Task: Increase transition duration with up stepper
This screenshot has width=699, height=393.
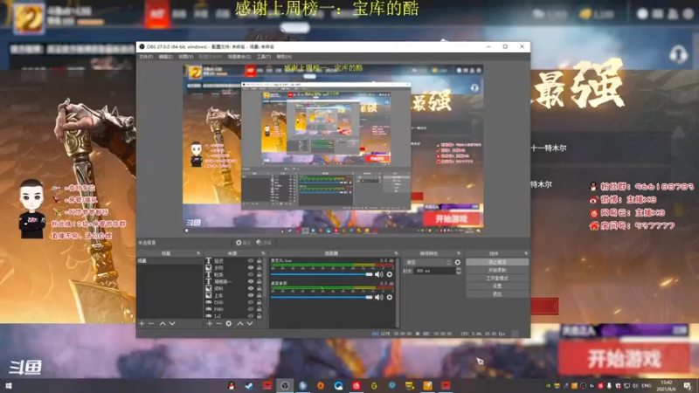Action: [x=459, y=269]
